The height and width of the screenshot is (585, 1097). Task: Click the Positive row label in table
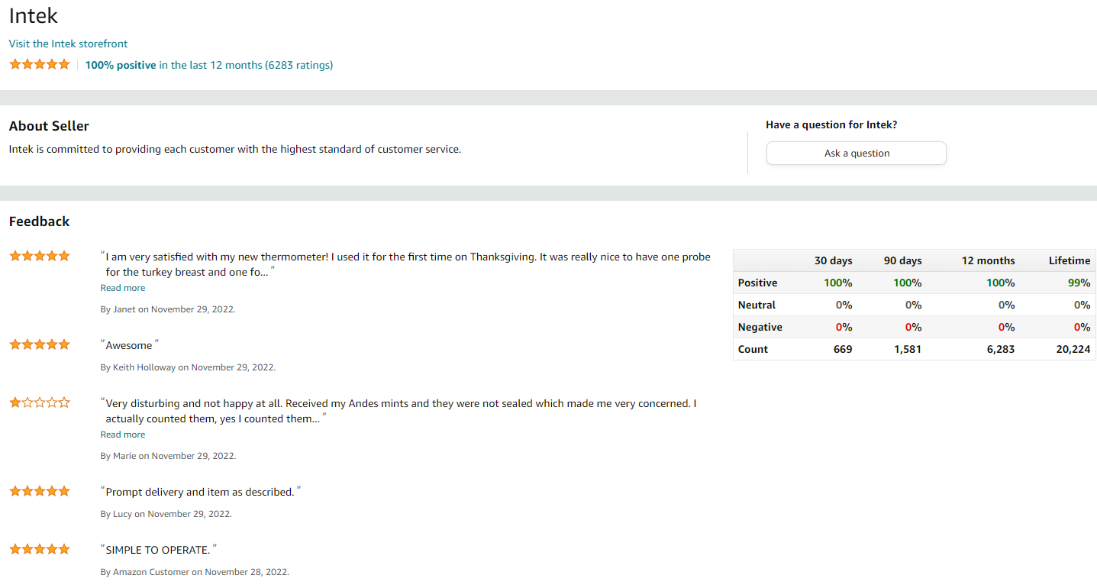coord(757,283)
